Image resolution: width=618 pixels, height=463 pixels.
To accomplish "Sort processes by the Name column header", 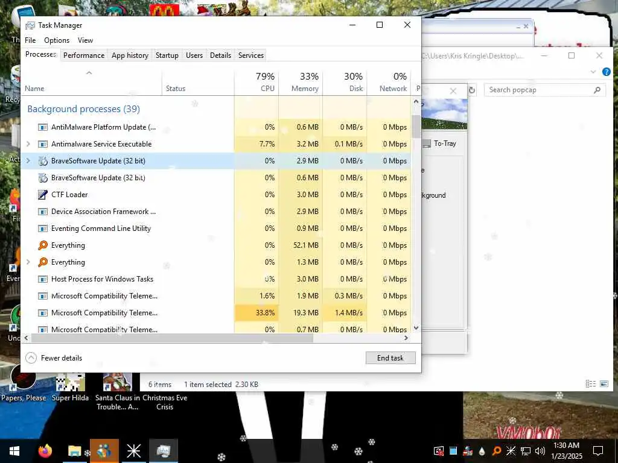I will 92,82.
